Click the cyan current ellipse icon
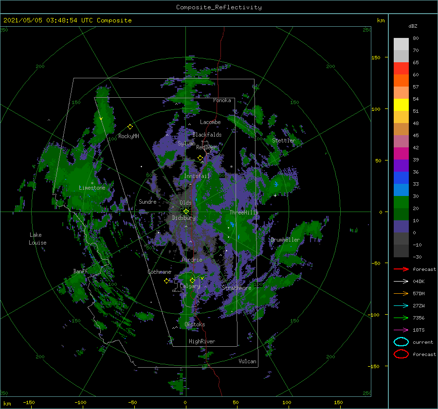The image size is (438, 409). [x=401, y=342]
